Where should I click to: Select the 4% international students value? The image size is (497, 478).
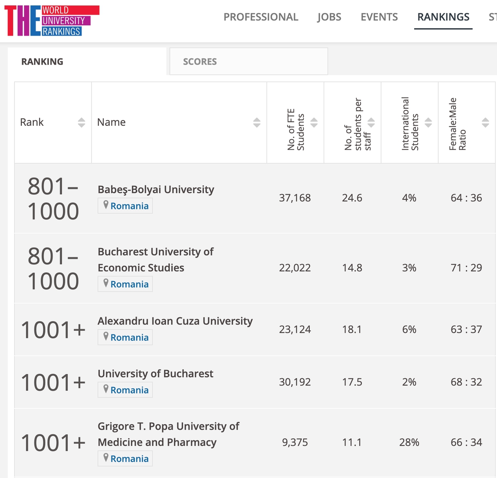pyautogui.click(x=409, y=198)
